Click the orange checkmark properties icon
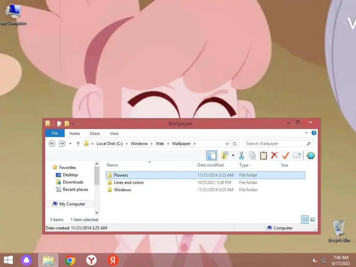 (285, 155)
